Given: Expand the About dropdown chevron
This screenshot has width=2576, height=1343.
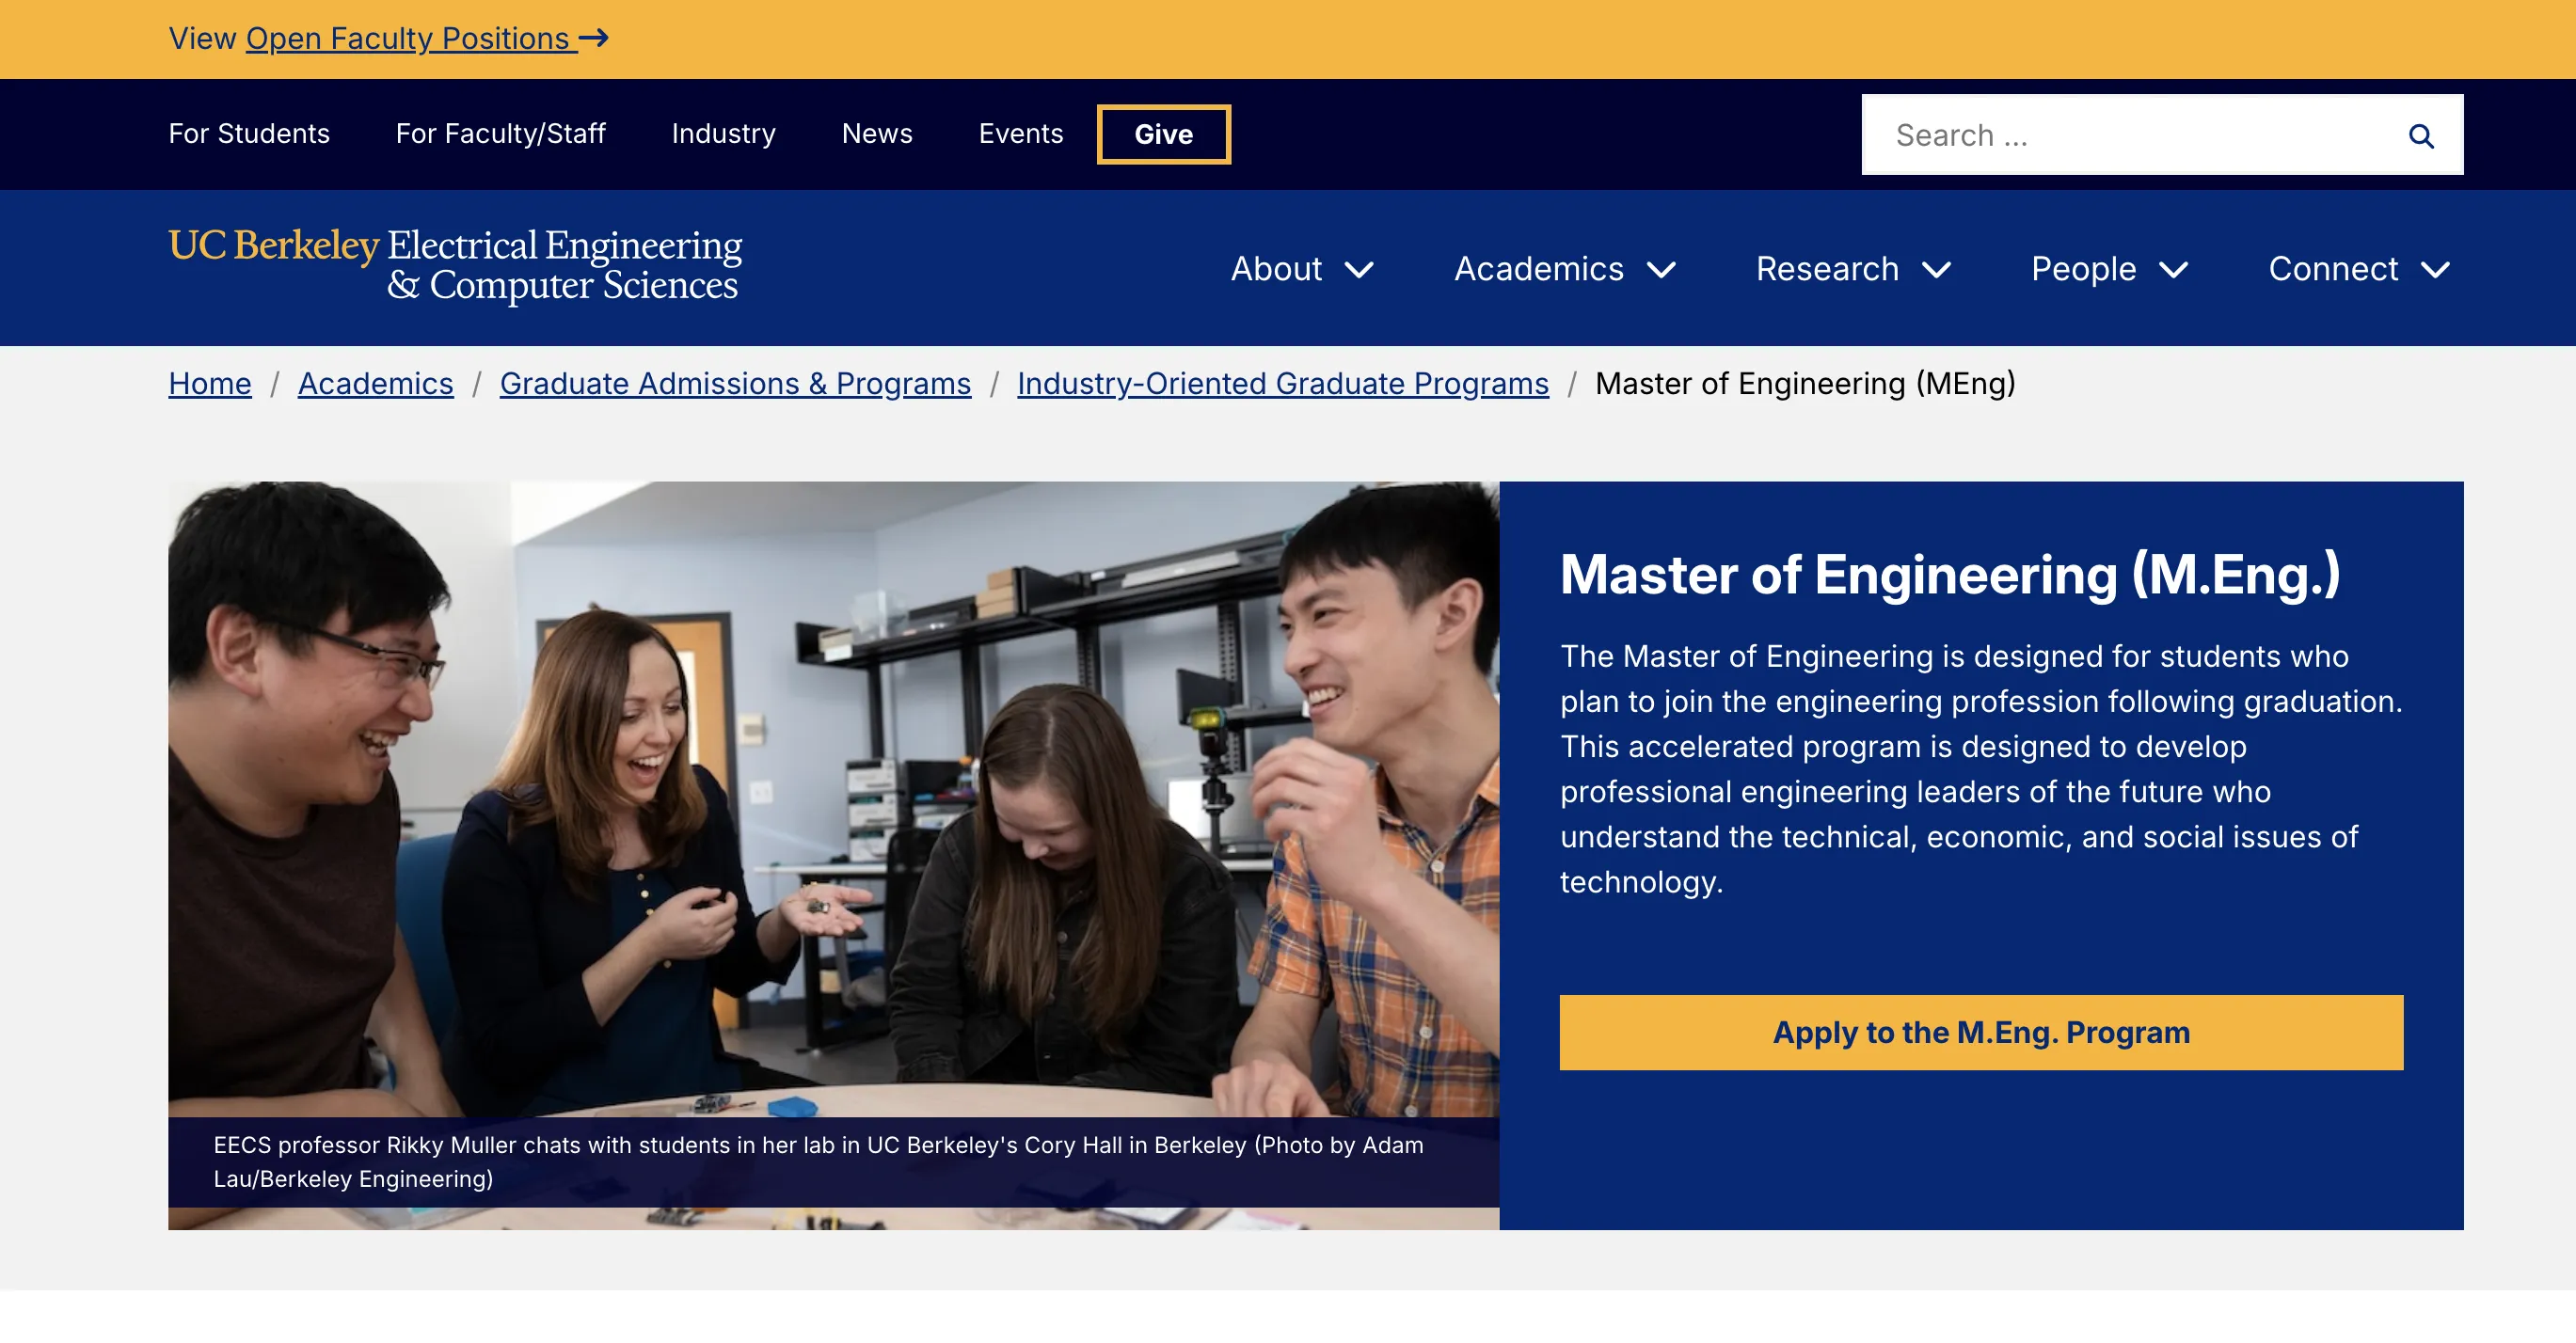Looking at the screenshot, I should coord(1359,270).
